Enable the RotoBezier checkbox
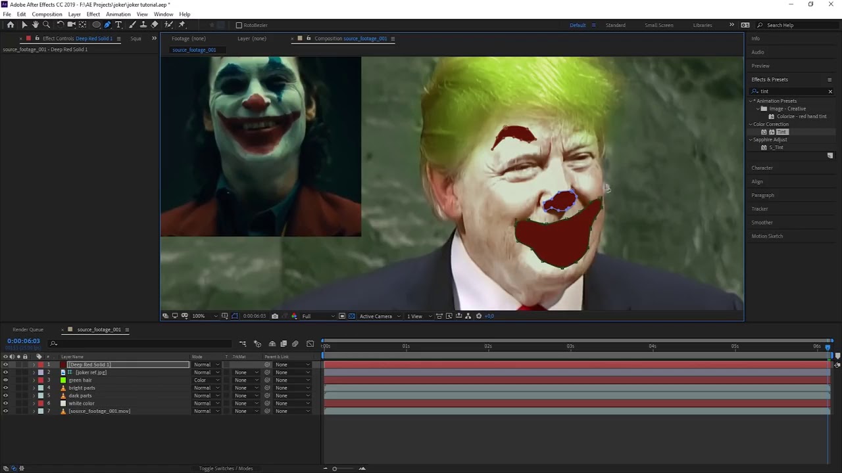Image resolution: width=842 pixels, height=473 pixels. (x=239, y=25)
